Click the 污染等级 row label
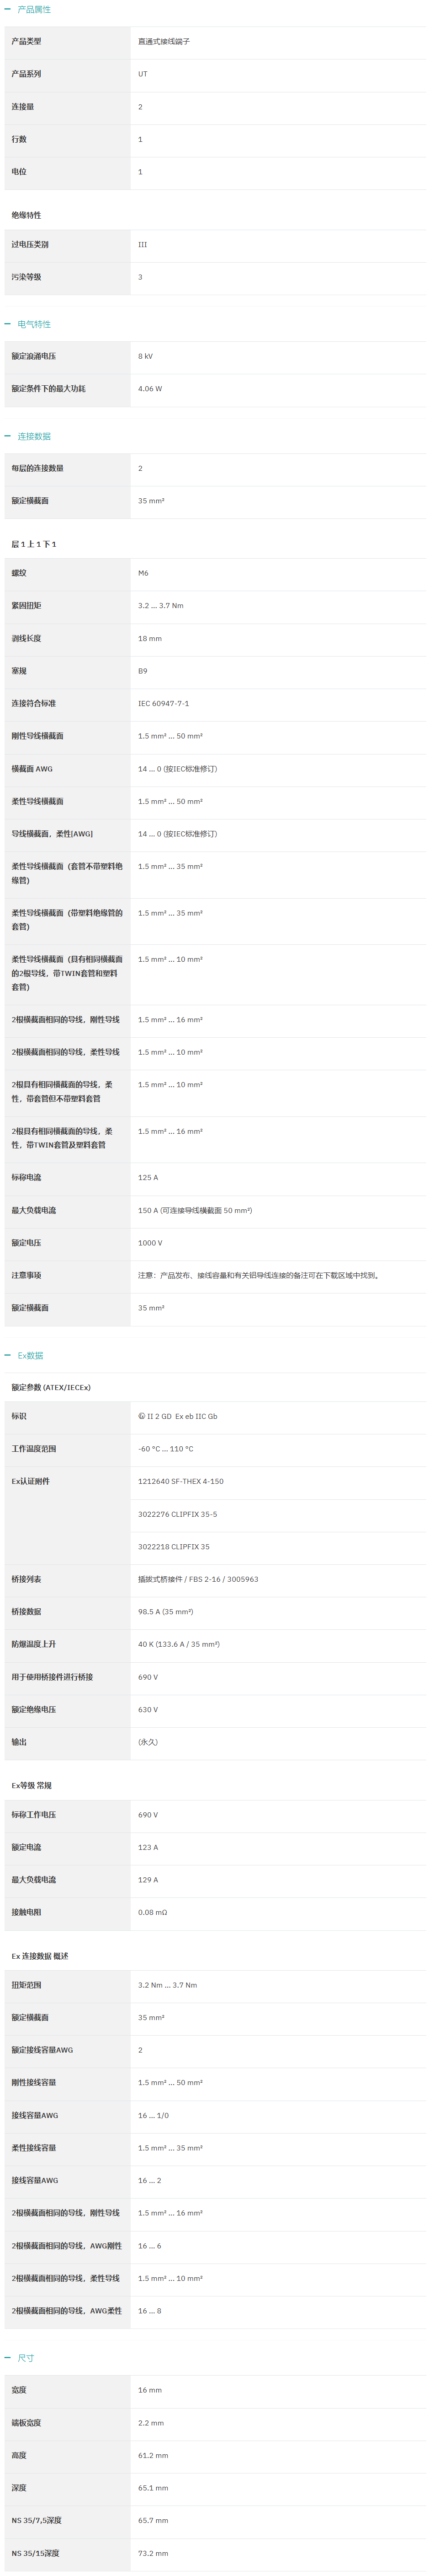 [x=26, y=277]
